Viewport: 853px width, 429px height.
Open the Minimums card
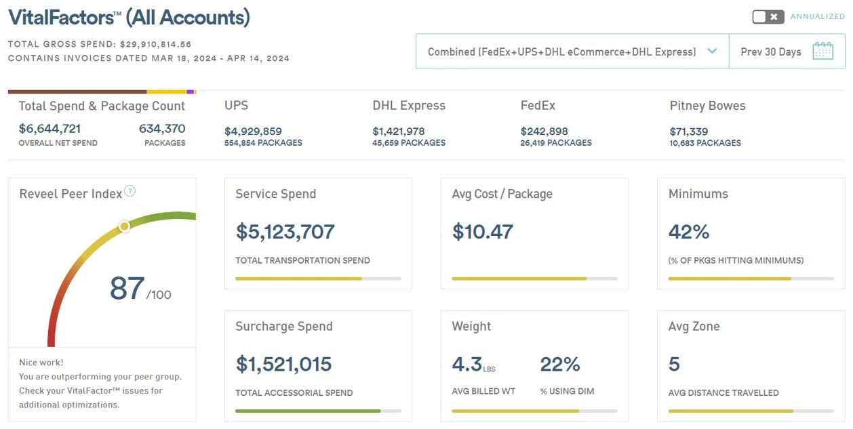click(x=751, y=234)
